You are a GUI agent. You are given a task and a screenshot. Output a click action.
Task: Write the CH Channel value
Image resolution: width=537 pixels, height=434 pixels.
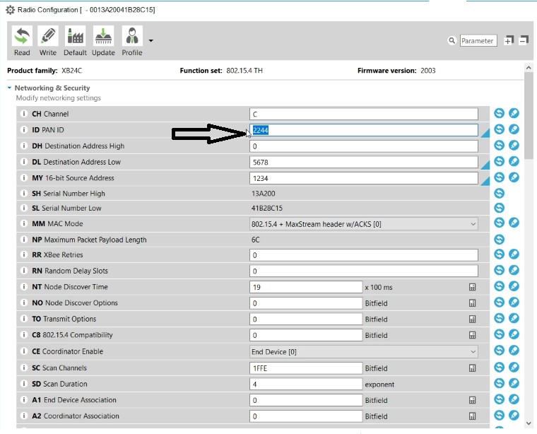point(514,113)
